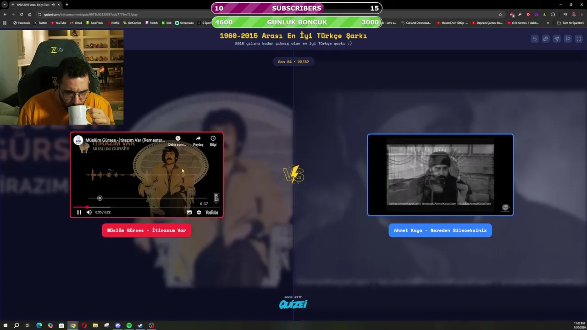Screen dimensions: 587x330
Task: Click the Müslüm Gürses video title link
Action: pos(125,140)
